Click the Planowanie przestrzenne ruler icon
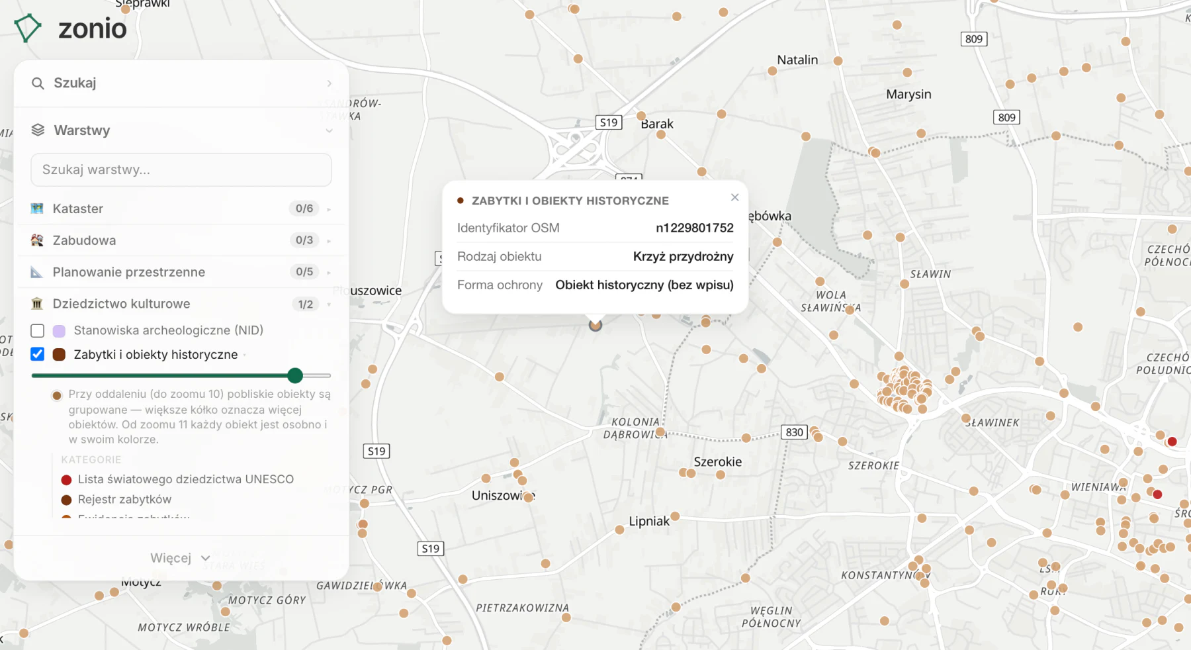Screen dimensions: 1191x650 [x=37, y=272]
